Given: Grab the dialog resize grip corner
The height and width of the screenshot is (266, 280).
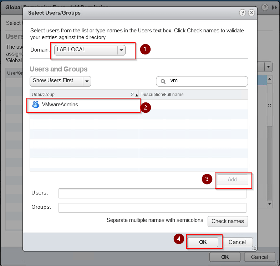Looking at the screenshot, I should (254, 249).
